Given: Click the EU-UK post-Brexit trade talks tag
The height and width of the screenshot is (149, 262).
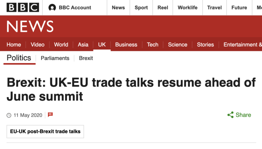Looking at the screenshot, I should point(45,131).
